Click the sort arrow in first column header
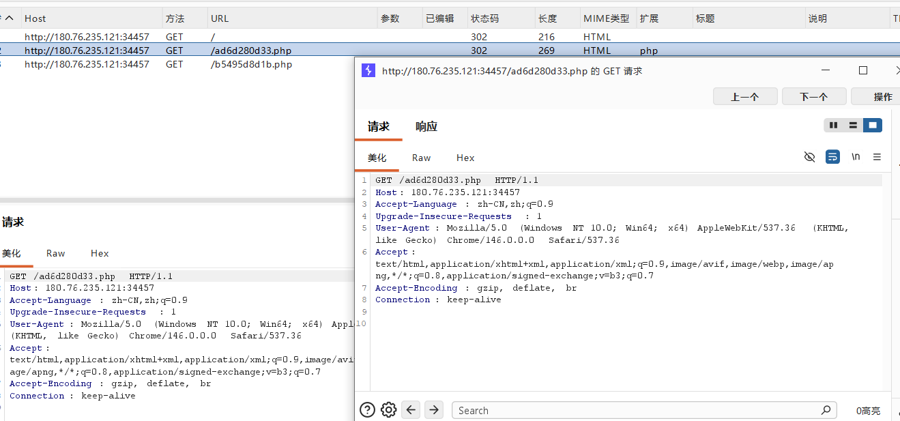The width and height of the screenshot is (900, 421). (9, 18)
